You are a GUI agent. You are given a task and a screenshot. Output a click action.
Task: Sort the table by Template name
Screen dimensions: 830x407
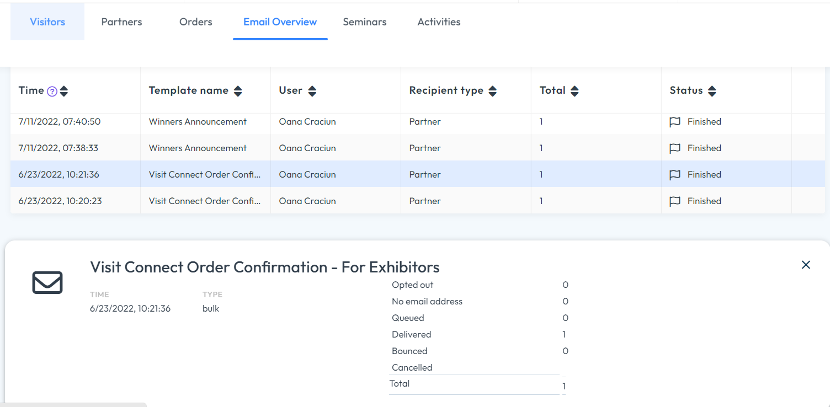point(237,90)
